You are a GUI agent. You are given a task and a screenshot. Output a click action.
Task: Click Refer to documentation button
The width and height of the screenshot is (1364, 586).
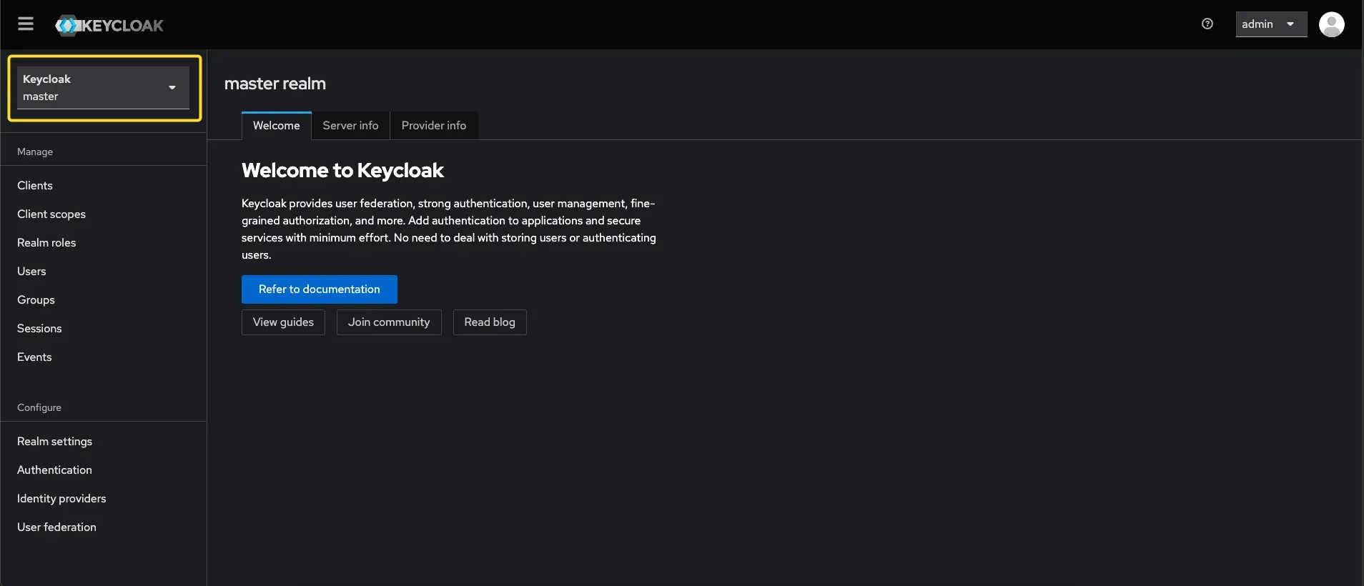319,289
